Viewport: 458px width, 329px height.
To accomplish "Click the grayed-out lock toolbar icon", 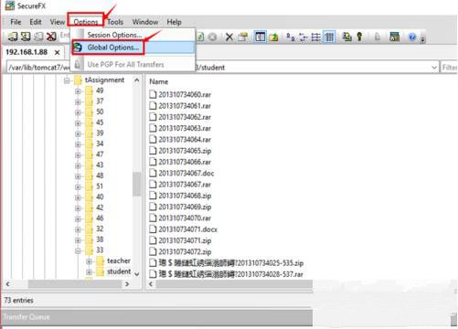I will (378, 37).
